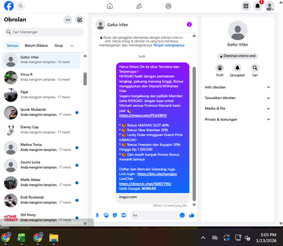Show hidden system tray icons chevron

click(x=203, y=238)
